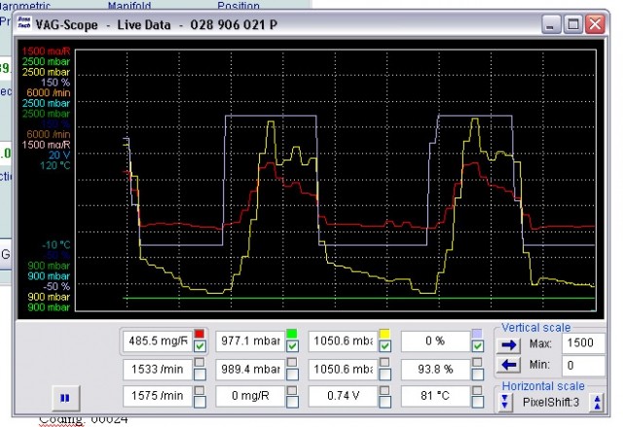The height and width of the screenshot is (427, 623).
Task: Pause the live data scope
Action: pyautogui.click(x=65, y=398)
